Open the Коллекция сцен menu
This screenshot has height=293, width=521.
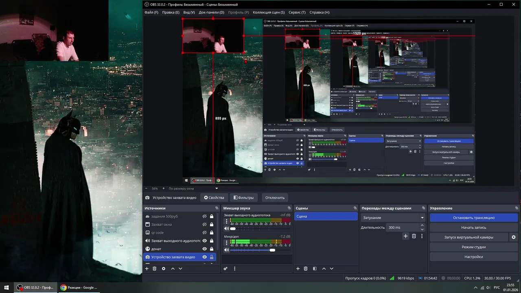269,12
